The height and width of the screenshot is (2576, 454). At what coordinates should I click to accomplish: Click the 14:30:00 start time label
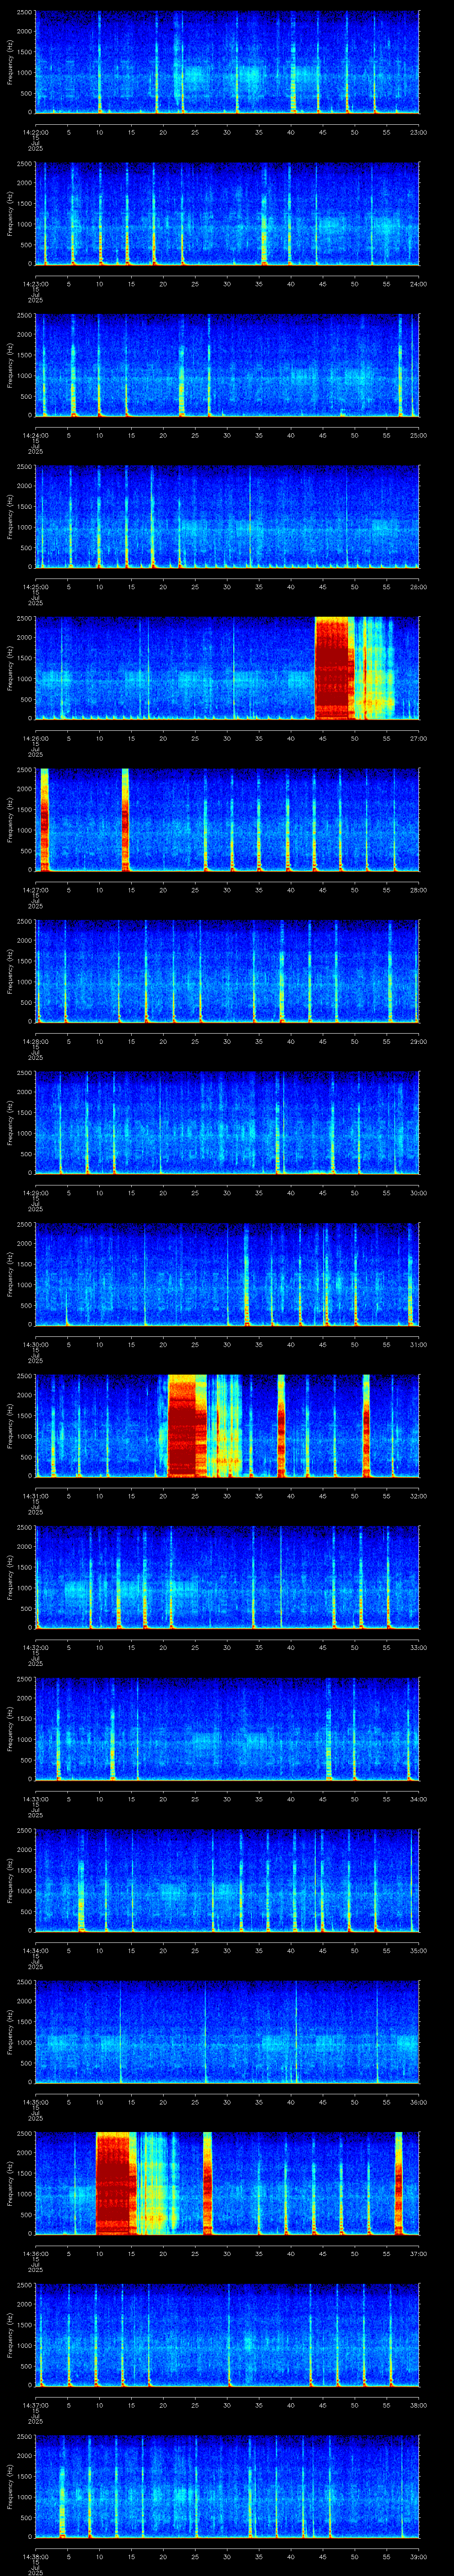point(35,1344)
